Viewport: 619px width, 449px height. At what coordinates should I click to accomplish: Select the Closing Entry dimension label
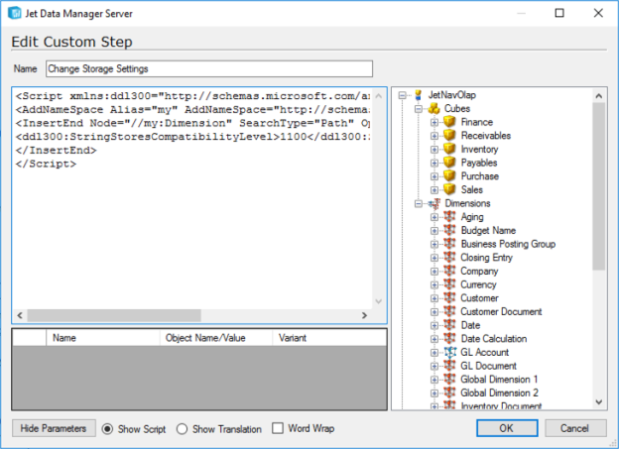(x=486, y=258)
